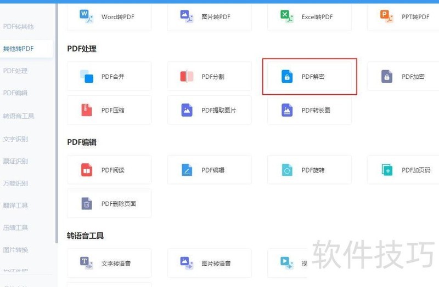Image resolution: width=439 pixels, height=287 pixels.
Task: Click the Excel转PDF label
Action: pos(317,17)
